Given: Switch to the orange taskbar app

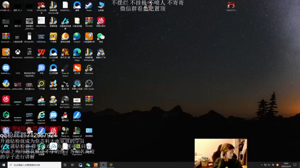Looking at the screenshot, I should click(x=96, y=165).
